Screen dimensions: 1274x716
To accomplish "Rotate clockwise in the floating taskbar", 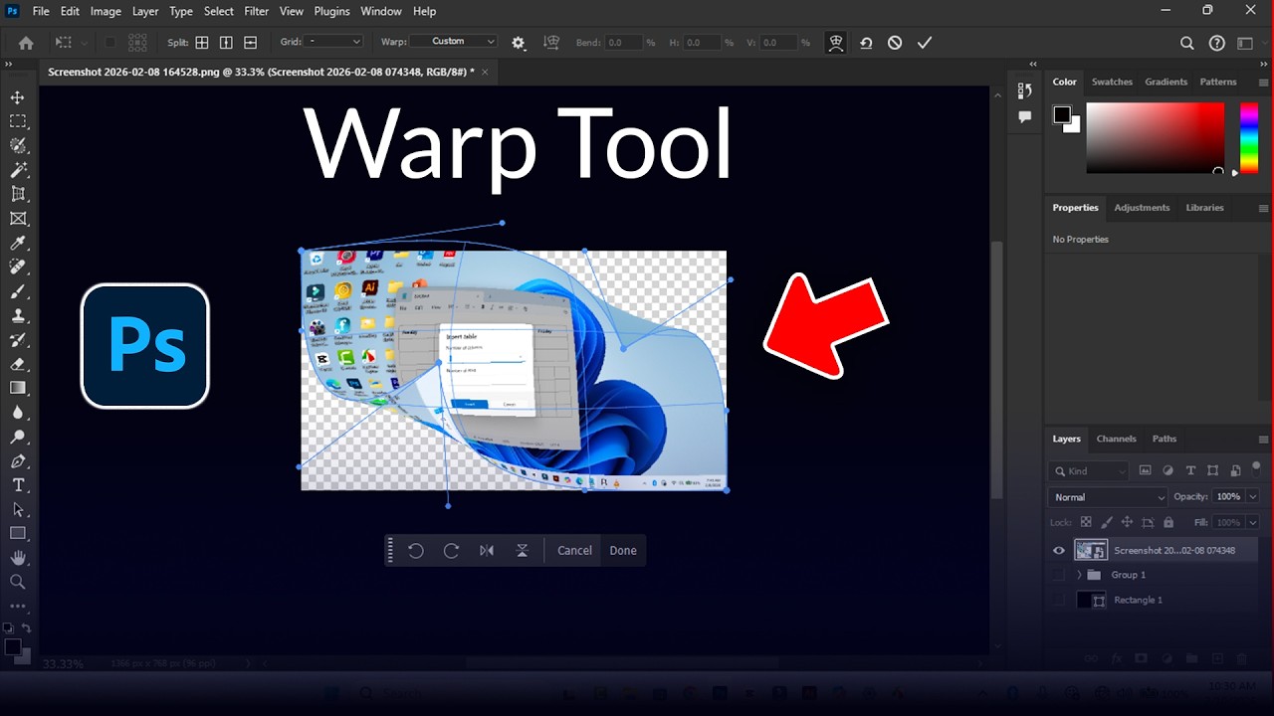I will tap(451, 551).
